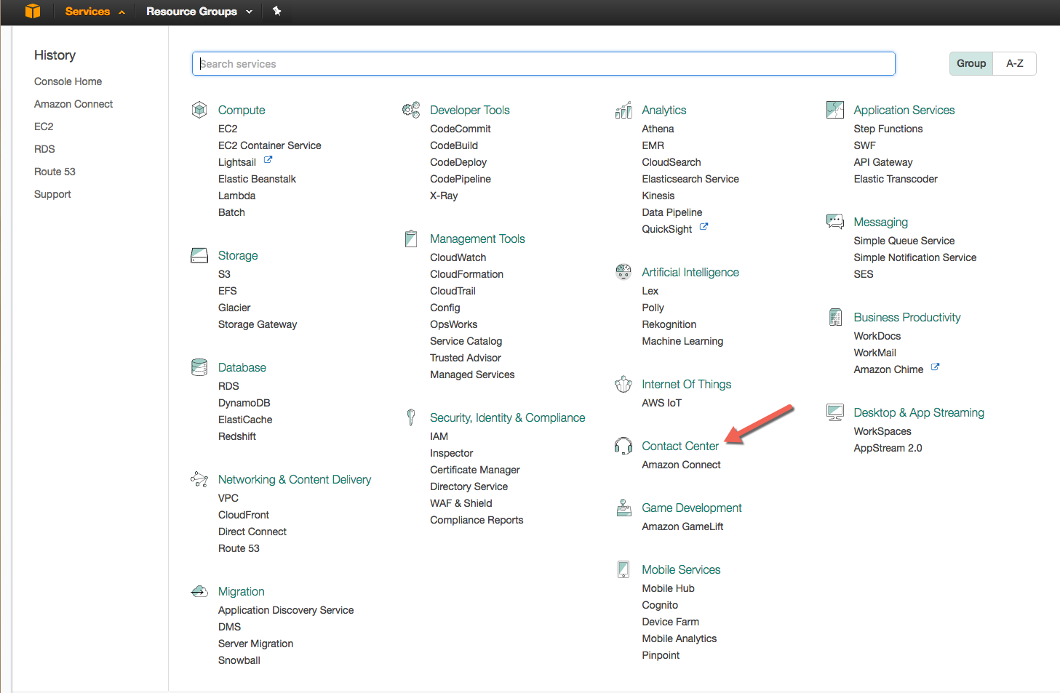Click the Contact Center headset icon
This screenshot has height=693, width=1060.
pos(623,446)
